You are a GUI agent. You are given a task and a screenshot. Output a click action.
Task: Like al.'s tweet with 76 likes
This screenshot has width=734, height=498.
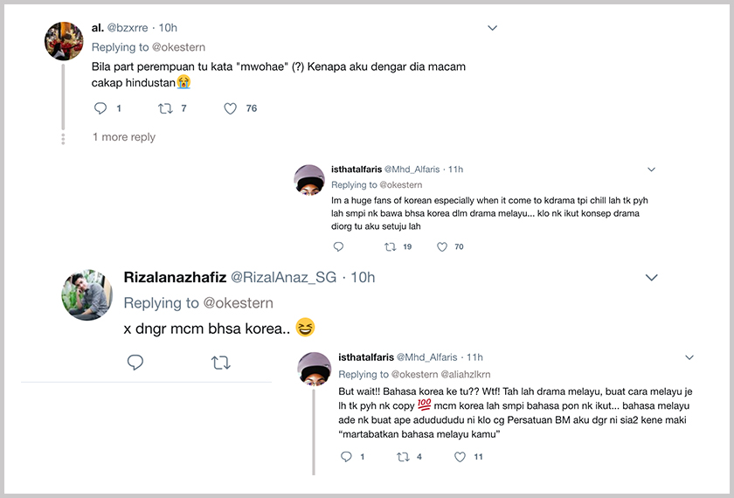tap(231, 108)
